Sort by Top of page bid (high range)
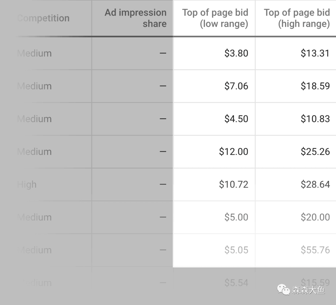 296,18
